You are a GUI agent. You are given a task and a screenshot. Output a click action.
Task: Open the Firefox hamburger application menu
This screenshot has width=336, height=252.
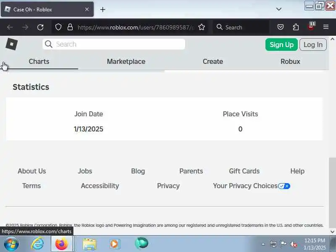coord(326,27)
